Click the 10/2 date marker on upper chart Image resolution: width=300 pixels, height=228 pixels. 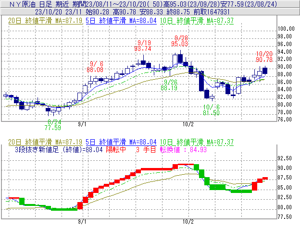click(x=188, y=124)
